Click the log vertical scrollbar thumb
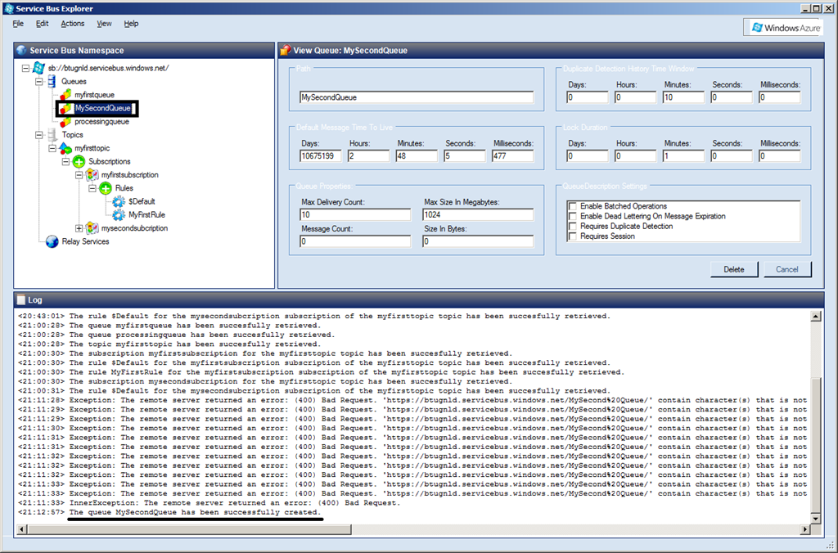This screenshot has width=838, height=553. click(x=816, y=445)
